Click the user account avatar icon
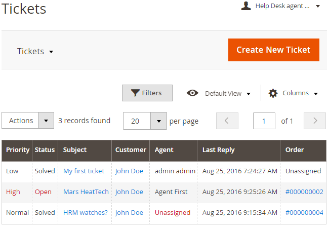Image resolution: width=328 pixels, height=227 pixels. [x=246, y=6]
